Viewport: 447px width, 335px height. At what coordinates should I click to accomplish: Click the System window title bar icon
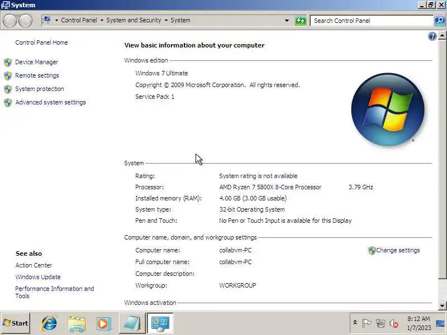6,5
